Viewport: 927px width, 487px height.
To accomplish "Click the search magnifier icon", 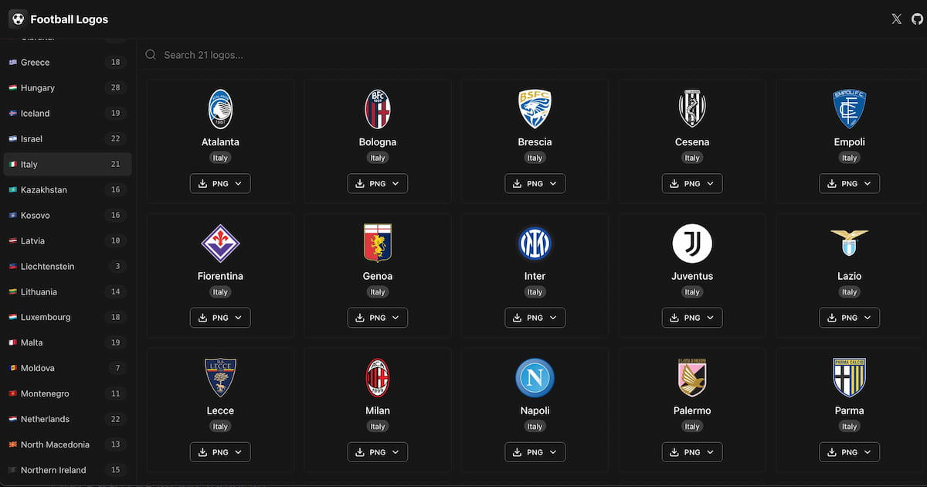I will [x=151, y=54].
